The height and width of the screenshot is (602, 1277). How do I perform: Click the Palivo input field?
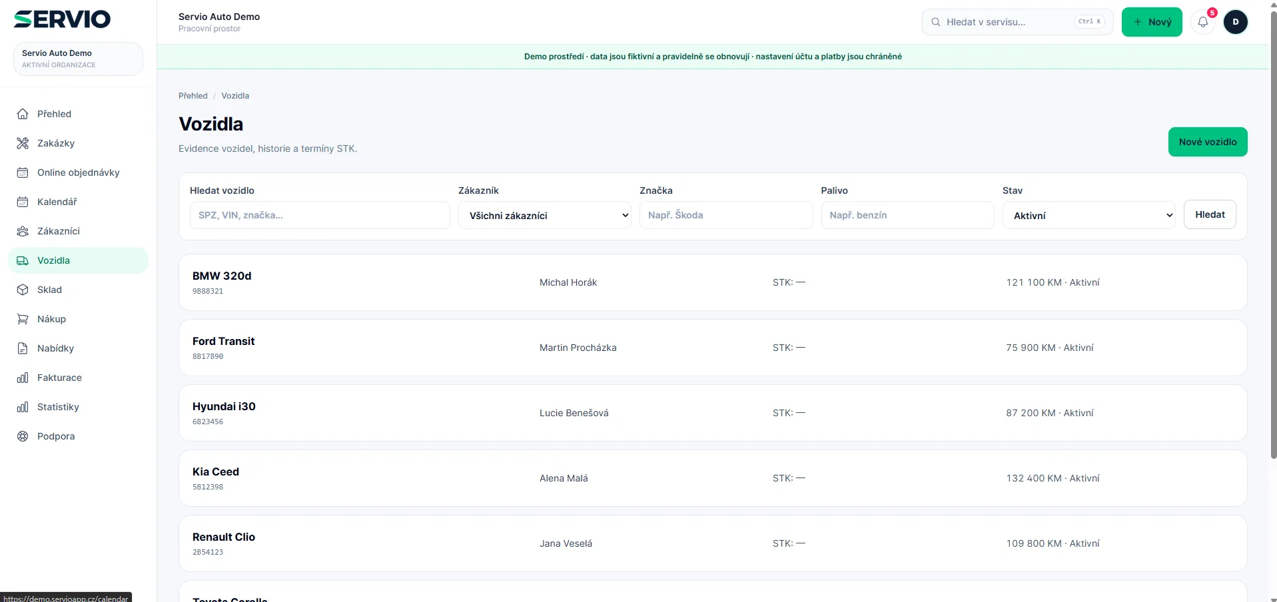[x=907, y=215]
